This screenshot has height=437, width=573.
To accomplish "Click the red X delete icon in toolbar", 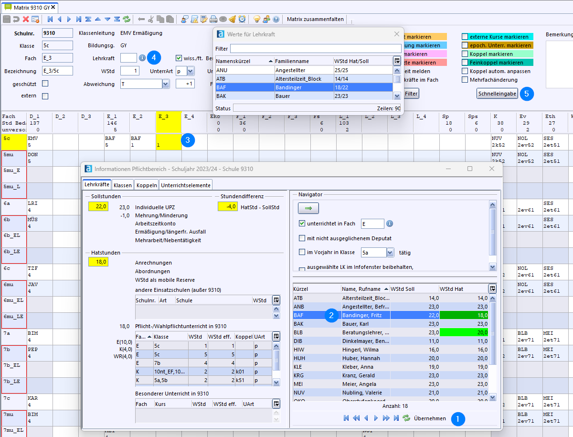I will click(x=26, y=19).
